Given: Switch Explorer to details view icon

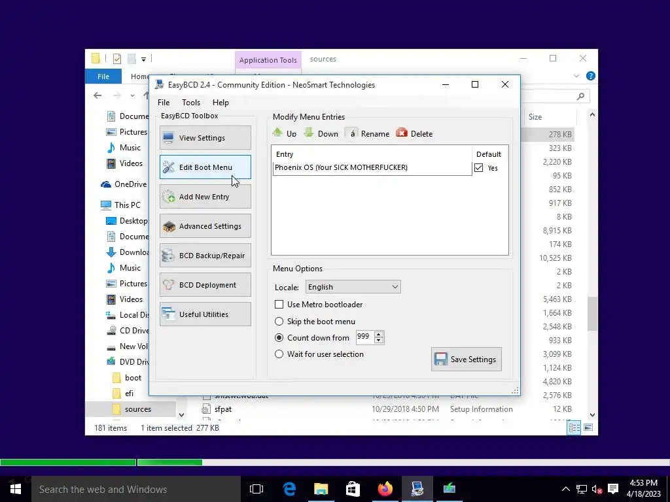Looking at the screenshot, I should tap(574, 427).
